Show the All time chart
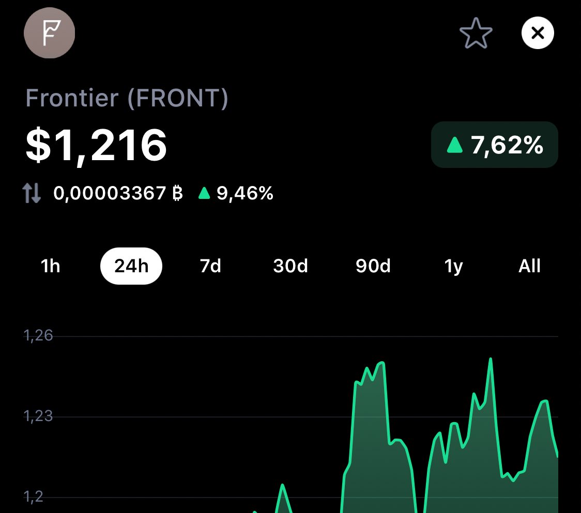581x513 pixels. point(529,266)
